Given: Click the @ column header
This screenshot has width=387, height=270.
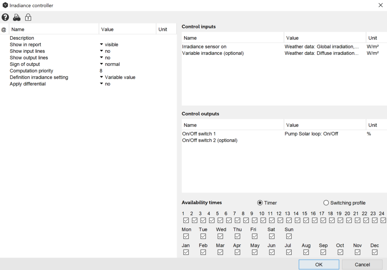Looking at the screenshot, I should pos(4,30).
